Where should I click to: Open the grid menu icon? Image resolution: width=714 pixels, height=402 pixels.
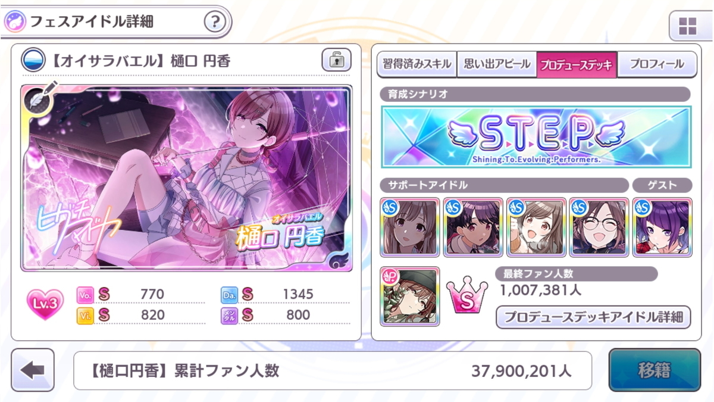687,26
